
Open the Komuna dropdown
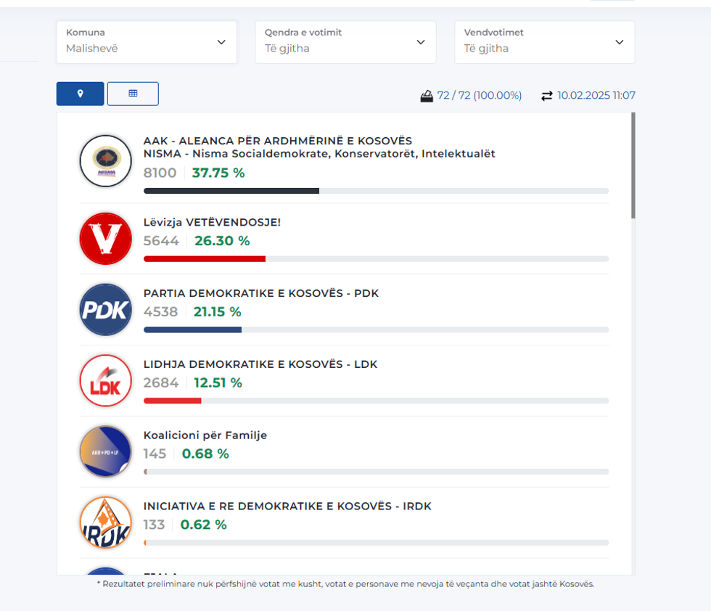(147, 42)
